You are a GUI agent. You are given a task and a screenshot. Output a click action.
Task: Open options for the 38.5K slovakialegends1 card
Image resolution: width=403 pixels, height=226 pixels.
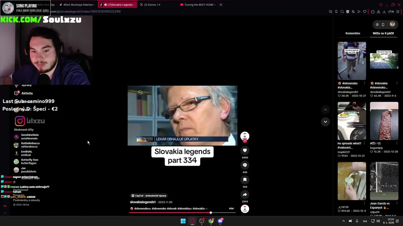click(364, 83)
